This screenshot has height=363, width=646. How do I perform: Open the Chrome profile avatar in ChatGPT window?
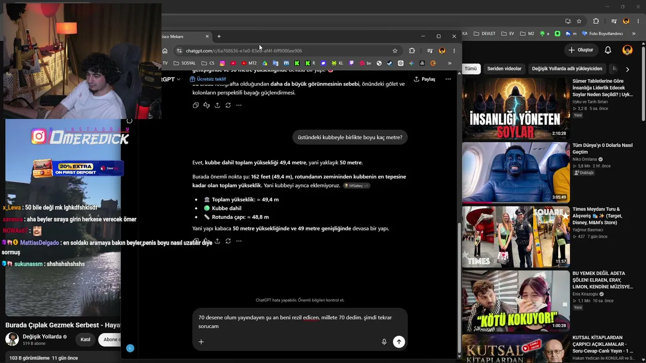(x=442, y=50)
